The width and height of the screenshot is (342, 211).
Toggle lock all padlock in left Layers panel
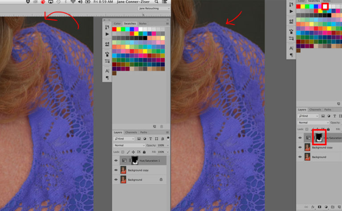(x=144, y=152)
